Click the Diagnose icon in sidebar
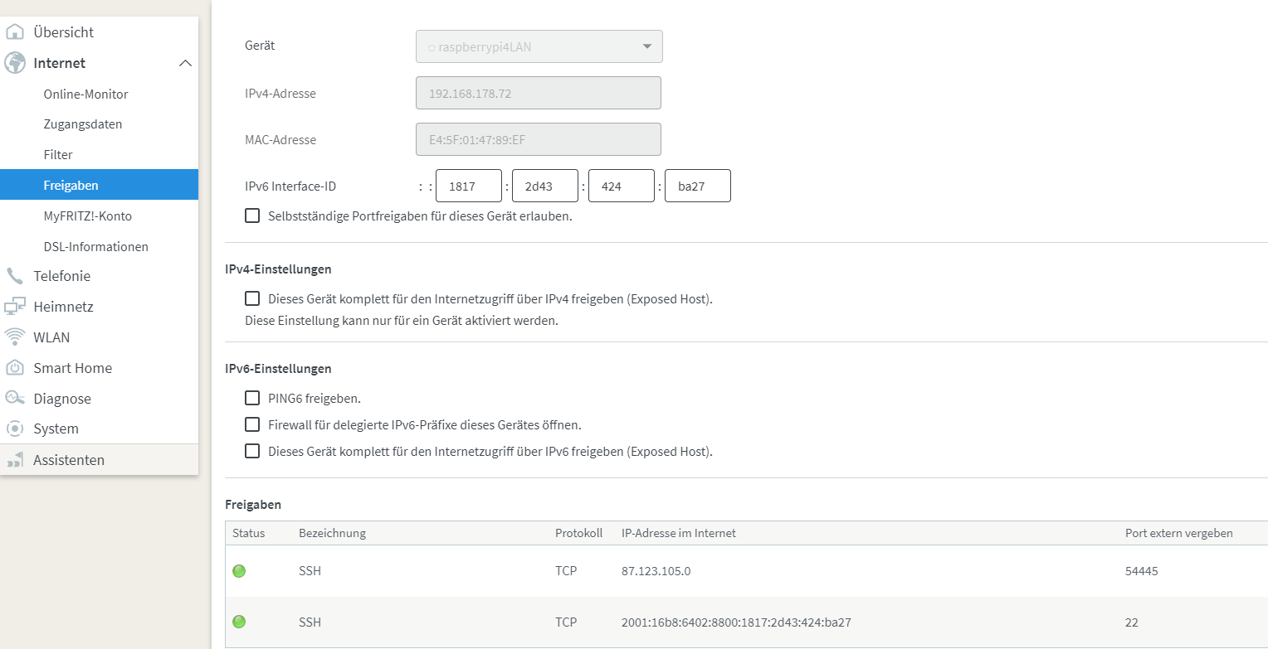The height and width of the screenshot is (649, 1268). pyautogui.click(x=15, y=398)
